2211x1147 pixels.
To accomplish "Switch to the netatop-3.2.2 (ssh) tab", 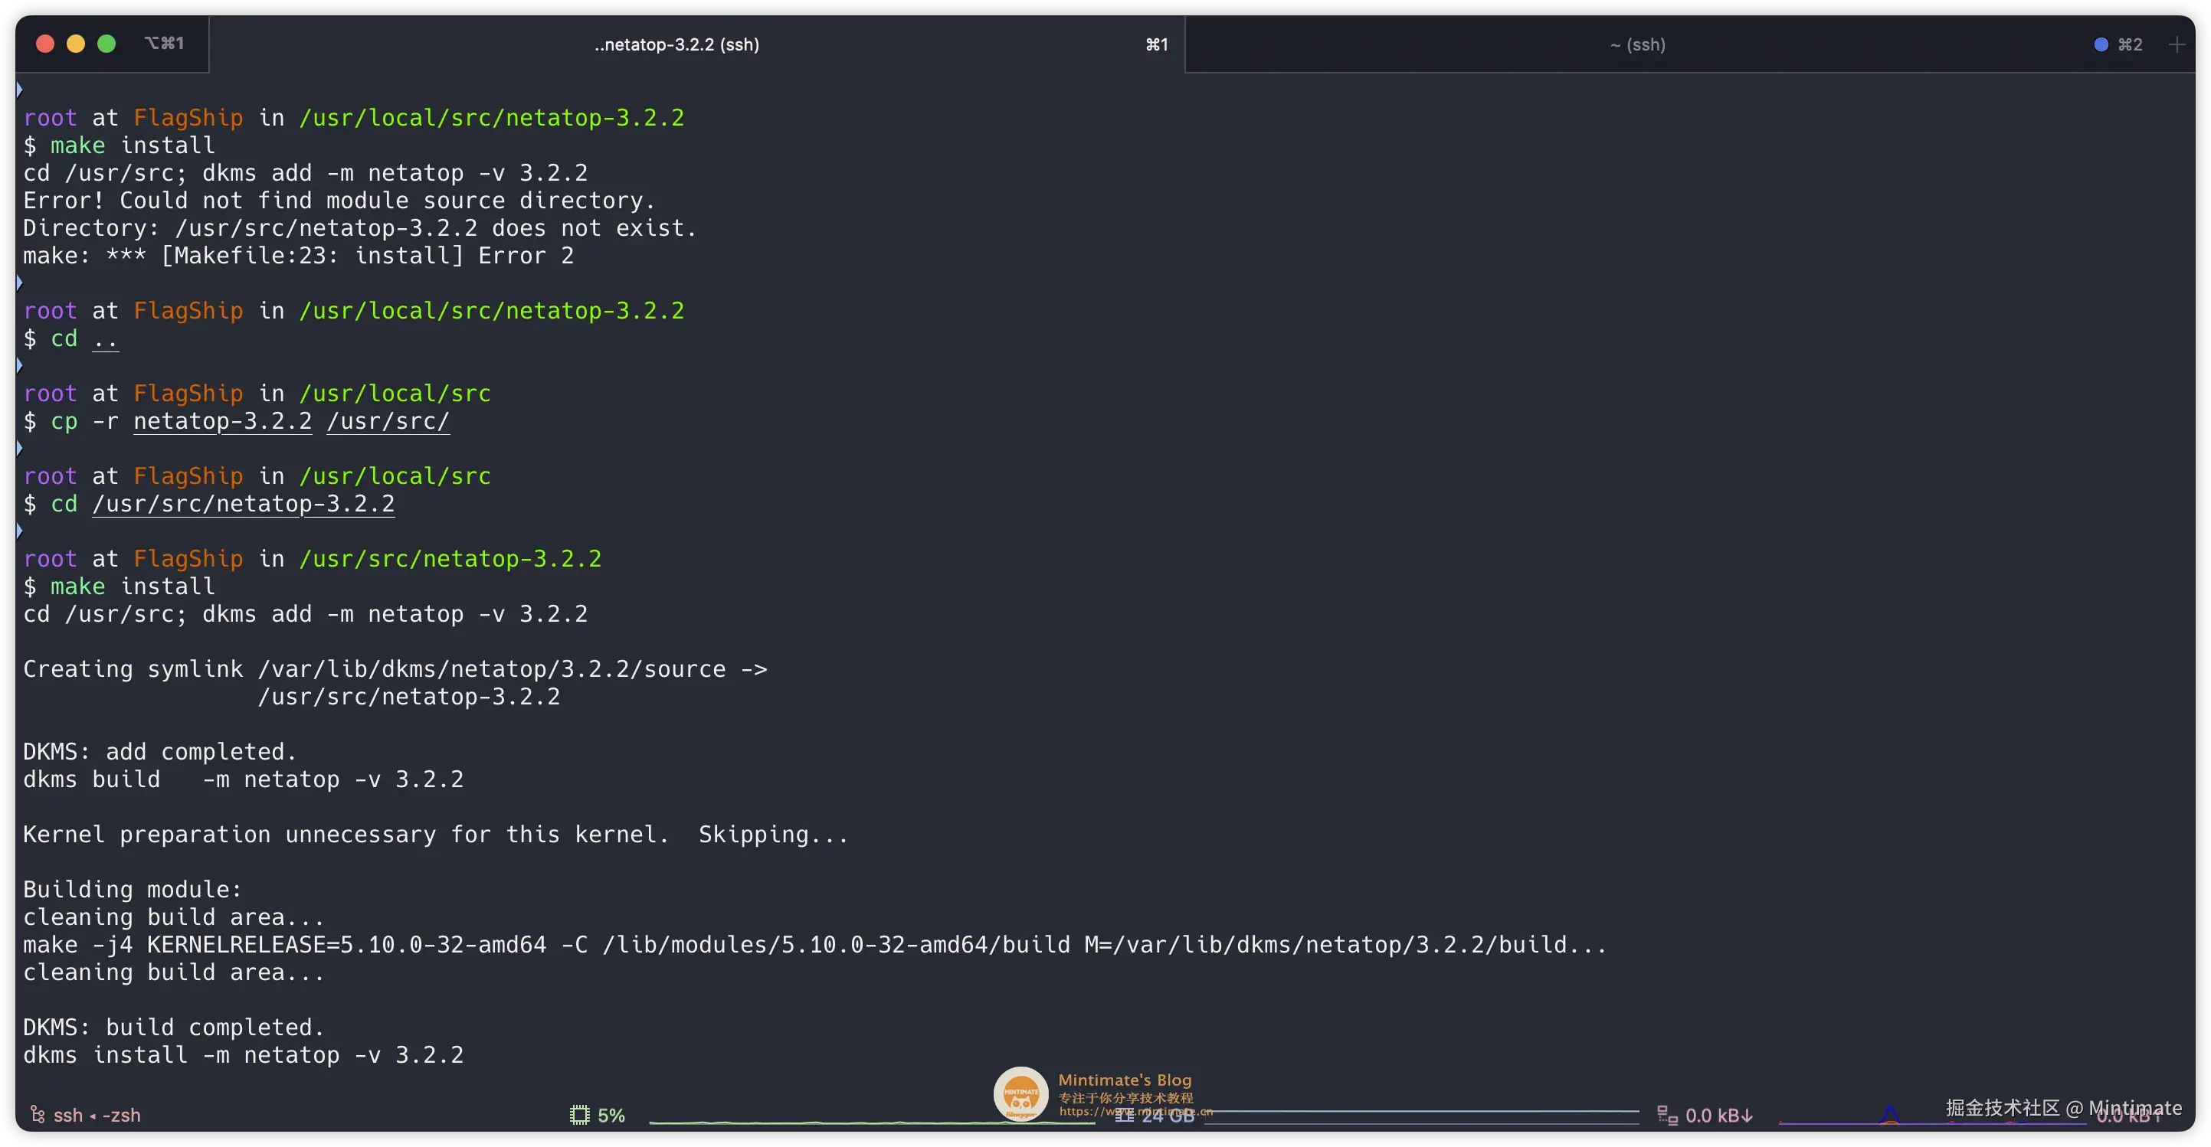I will click(x=676, y=44).
